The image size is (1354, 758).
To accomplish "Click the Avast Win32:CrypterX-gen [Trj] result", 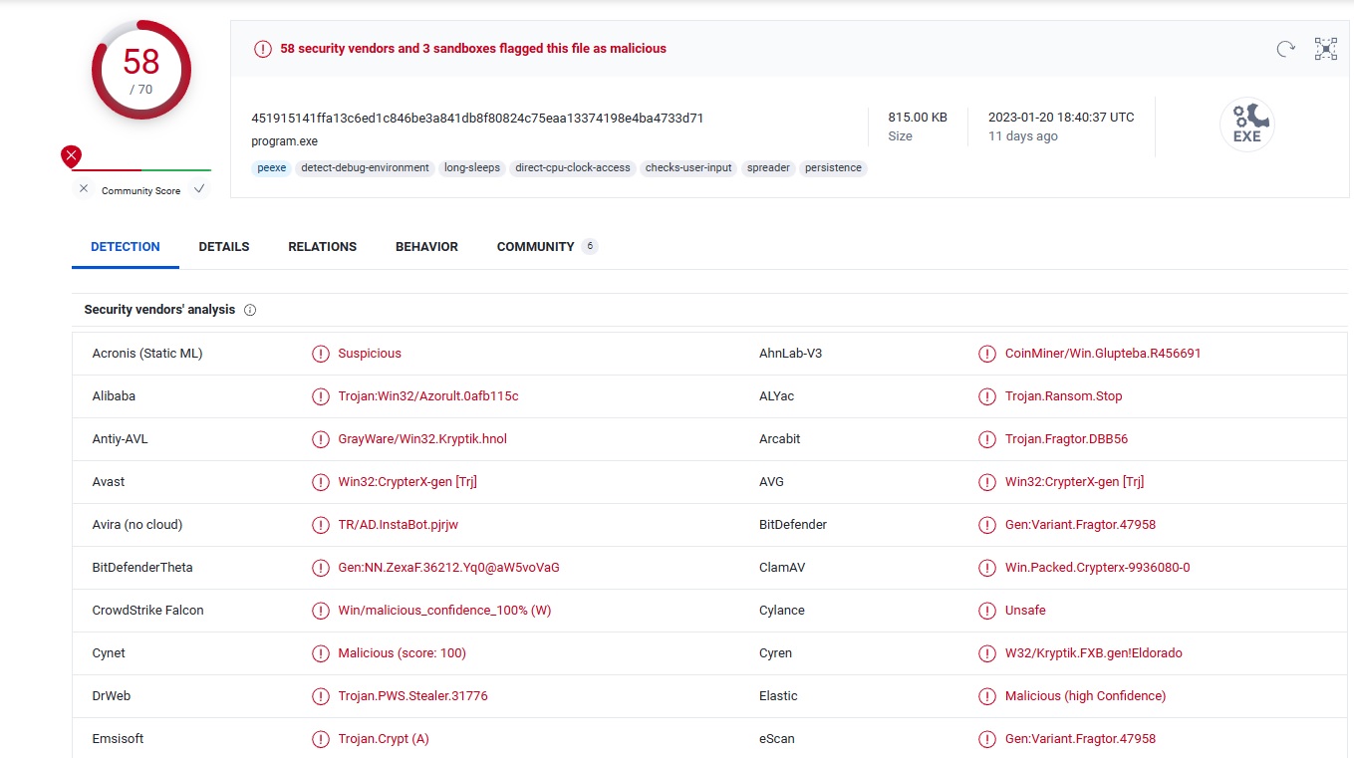I will point(407,482).
